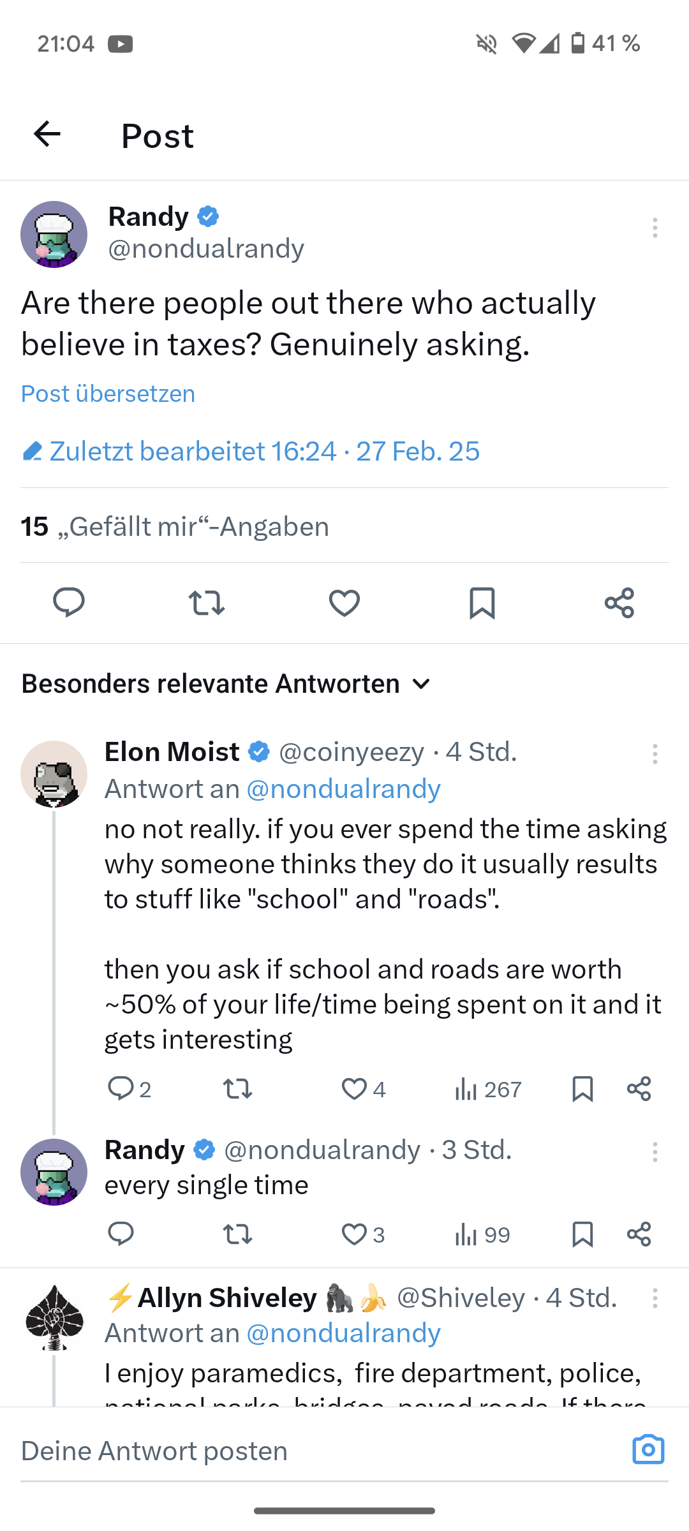
Task: Tap the back arrow to leave the post
Action: coord(47,134)
